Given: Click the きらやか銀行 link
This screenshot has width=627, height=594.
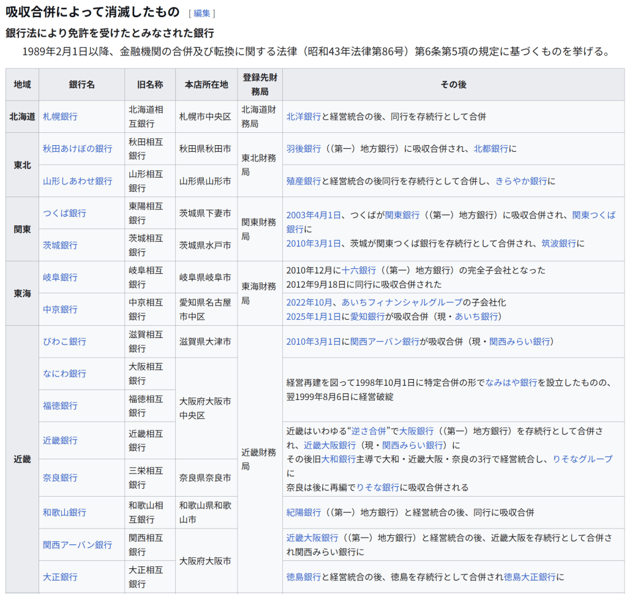Looking at the screenshot, I should pos(521,181).
